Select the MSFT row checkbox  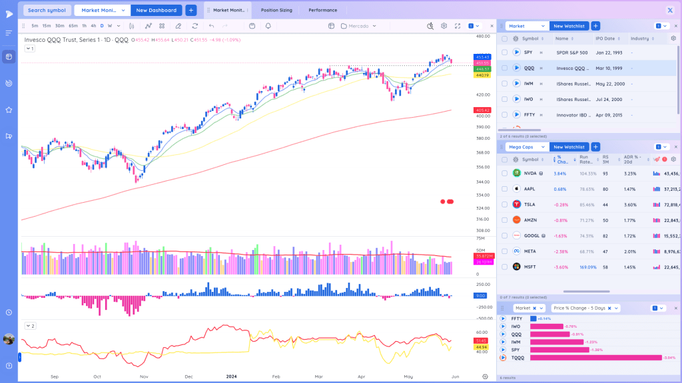(505, 267)
